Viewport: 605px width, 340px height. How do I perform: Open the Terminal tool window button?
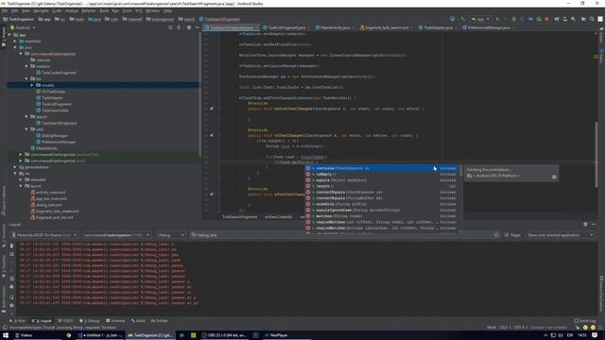coord(115,321)
